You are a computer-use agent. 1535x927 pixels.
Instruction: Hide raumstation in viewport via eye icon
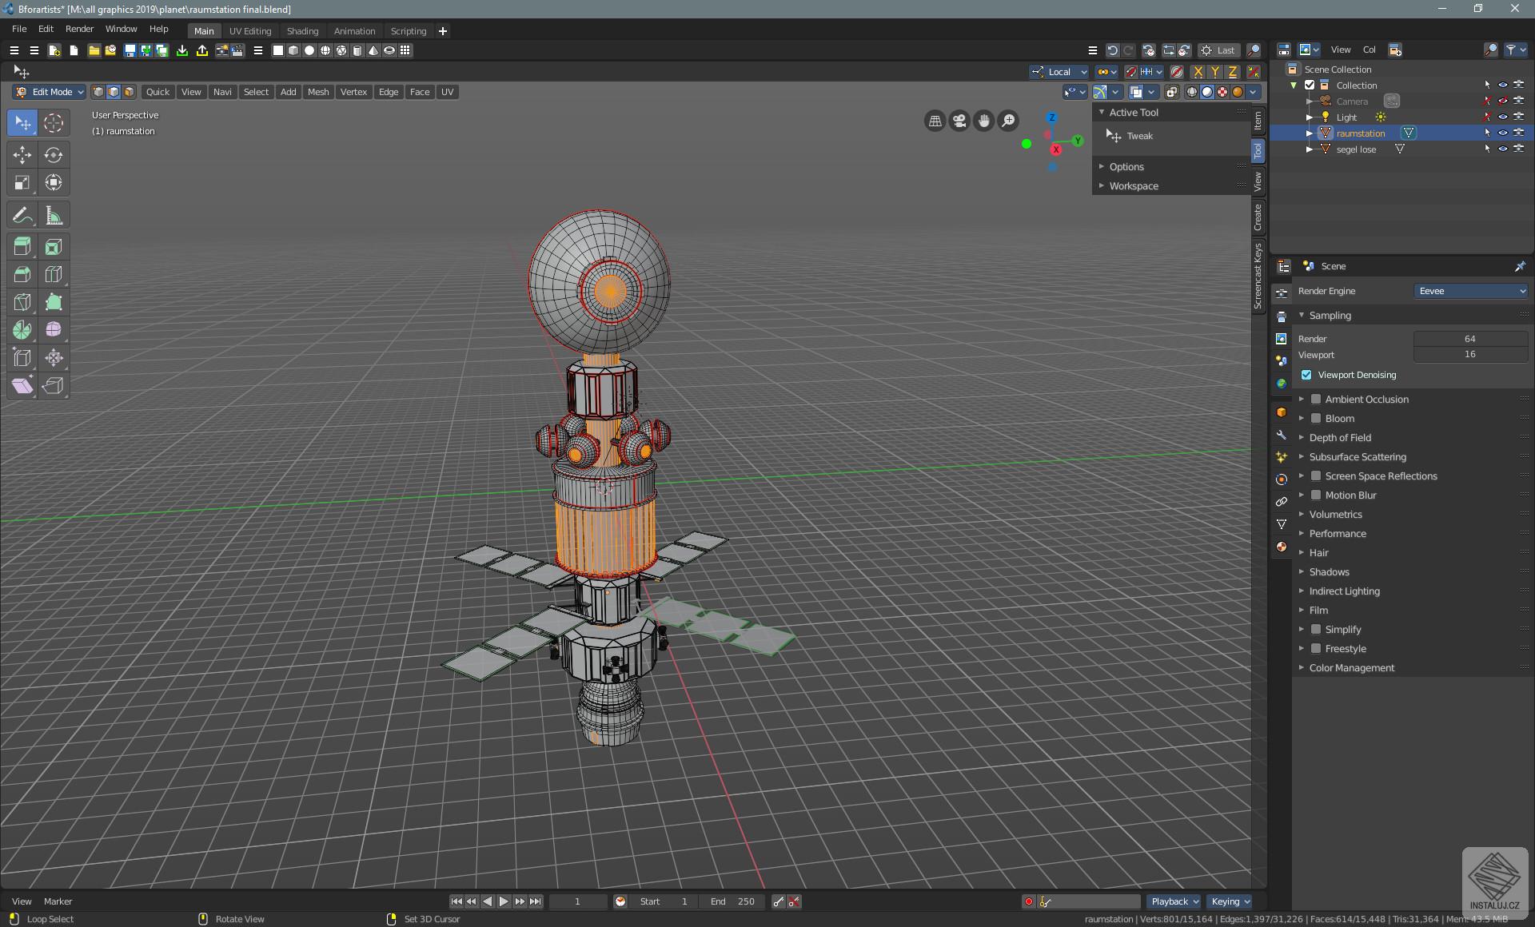coord(1502,133)
